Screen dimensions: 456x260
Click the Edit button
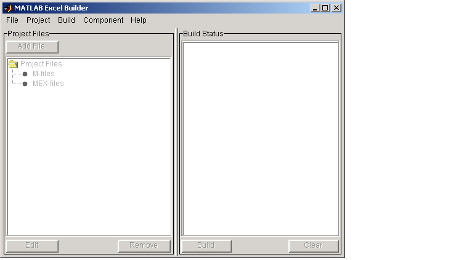pos(32,246)
